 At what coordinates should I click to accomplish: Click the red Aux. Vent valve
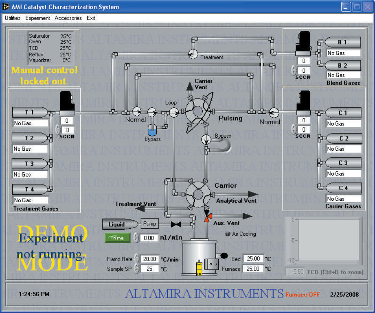point(208,217)
